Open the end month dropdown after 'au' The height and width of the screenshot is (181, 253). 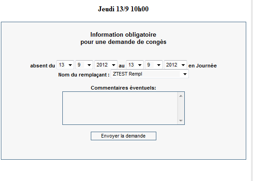[154, 65]
